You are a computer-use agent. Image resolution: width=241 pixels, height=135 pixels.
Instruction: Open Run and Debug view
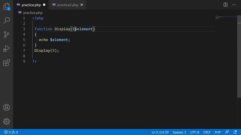(x=6, y=48)
